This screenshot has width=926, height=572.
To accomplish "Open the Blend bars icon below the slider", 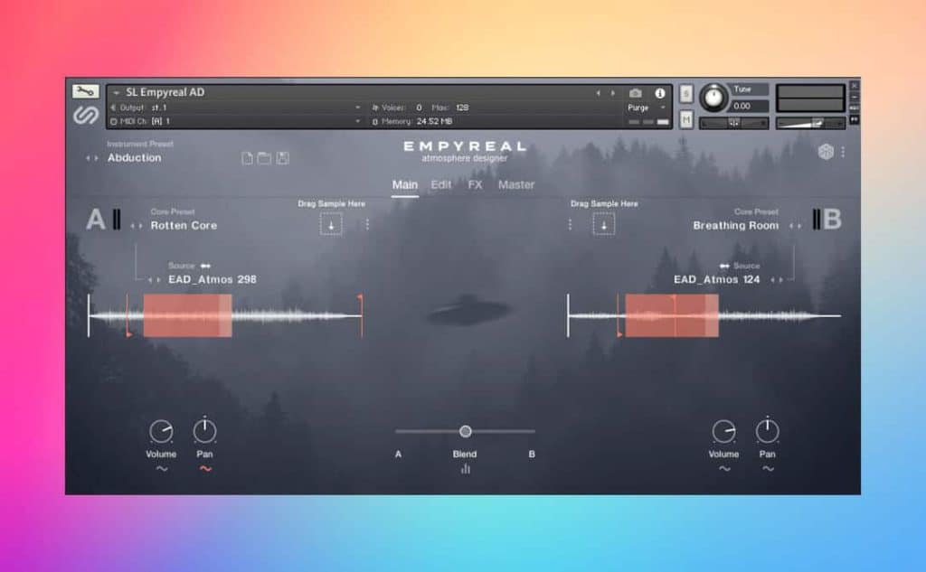I will tap(465, 469).
